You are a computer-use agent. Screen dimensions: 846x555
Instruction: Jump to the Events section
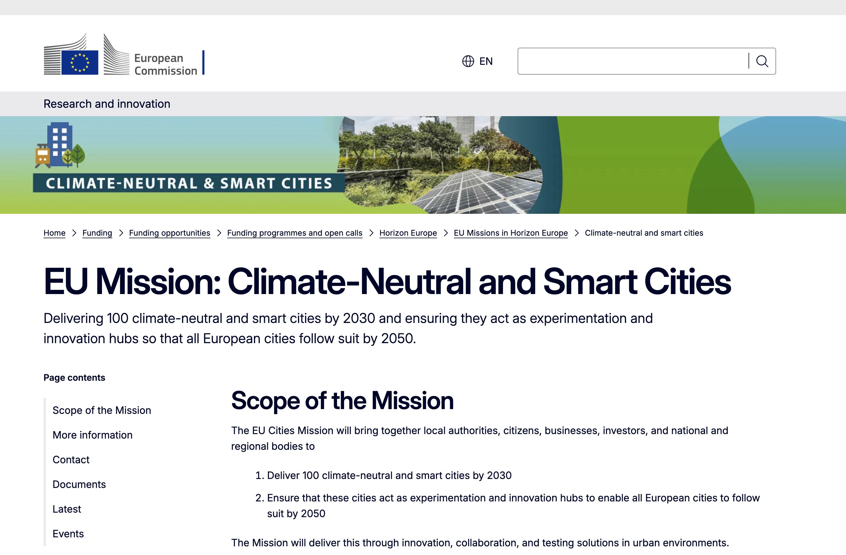[x=68, y=534]
